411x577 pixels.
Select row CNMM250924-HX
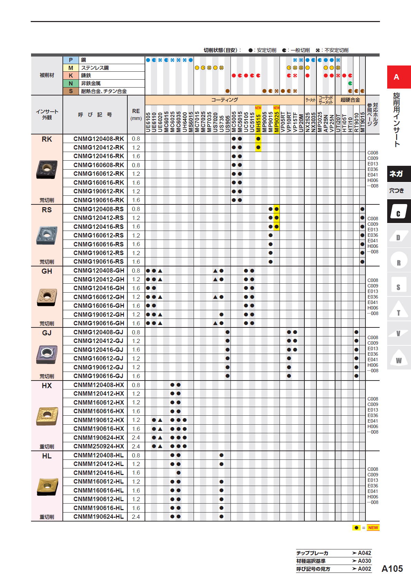point(214,446)
